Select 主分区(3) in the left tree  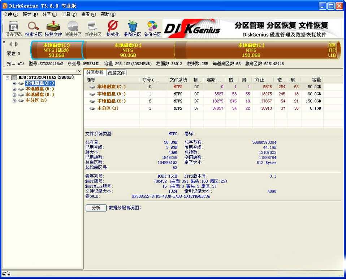36,100
